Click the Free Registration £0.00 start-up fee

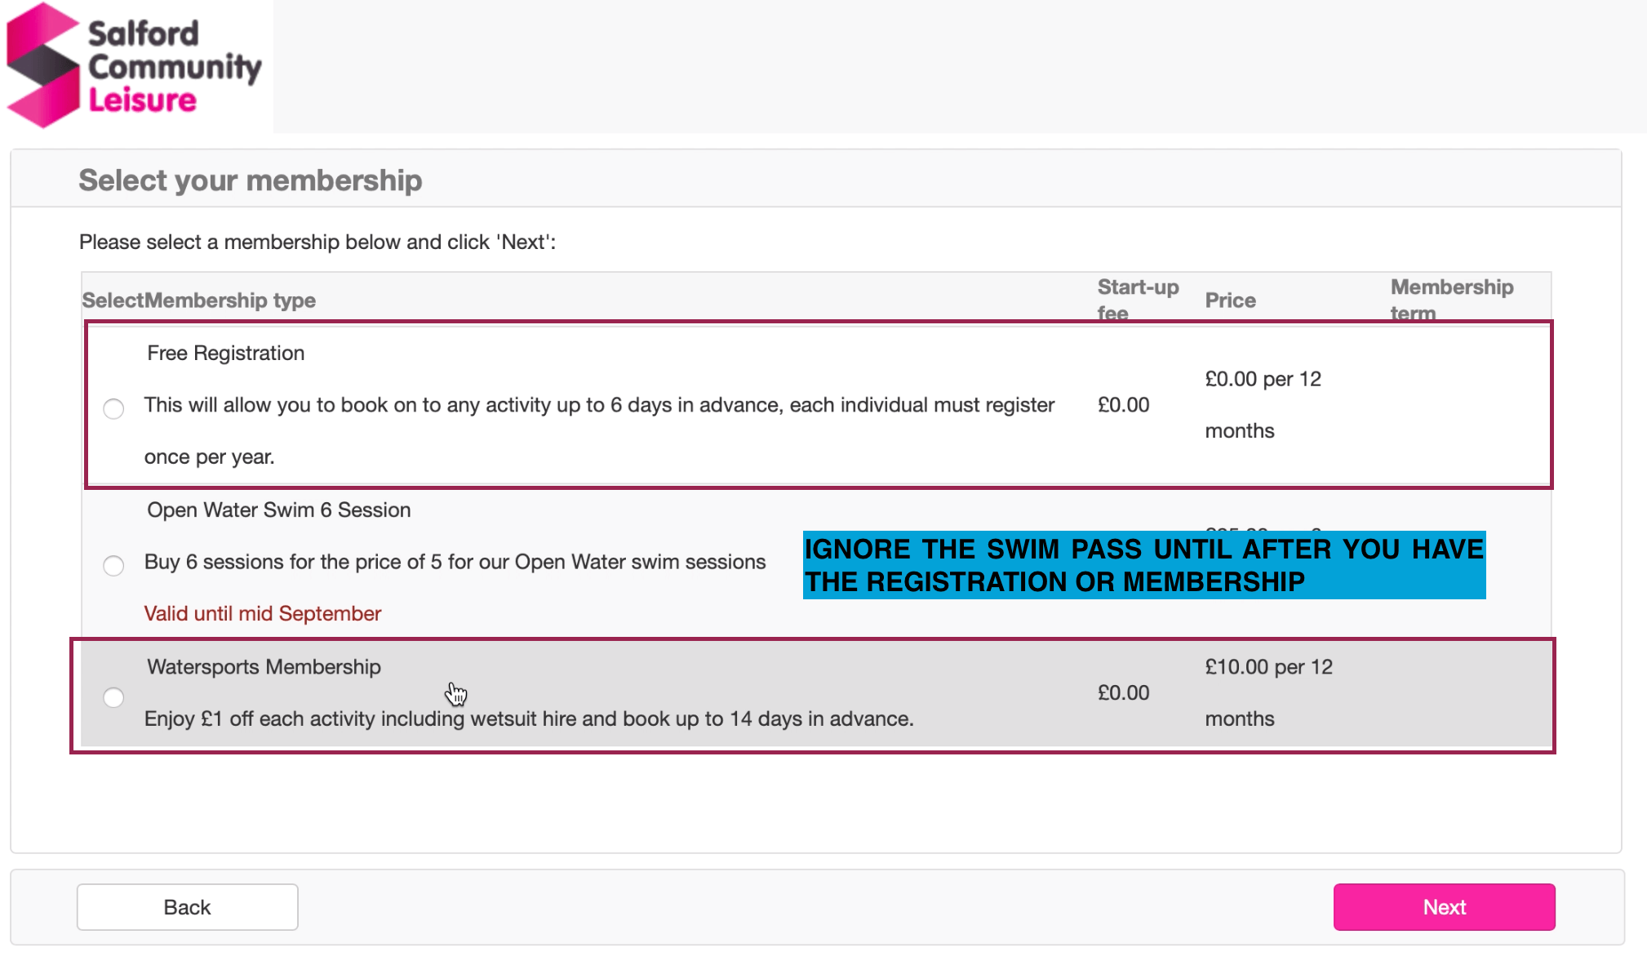coord(1123,405)
